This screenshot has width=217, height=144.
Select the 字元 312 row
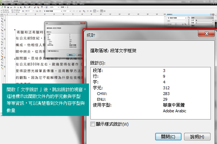[x=150, y=88]
